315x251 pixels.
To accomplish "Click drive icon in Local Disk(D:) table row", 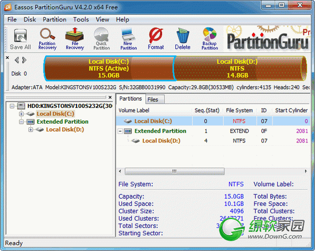I will point(135,141).
